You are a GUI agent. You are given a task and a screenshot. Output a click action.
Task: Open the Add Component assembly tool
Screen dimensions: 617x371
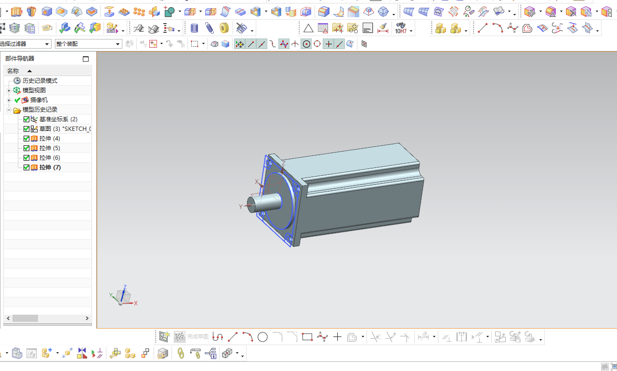pos(46,354)
